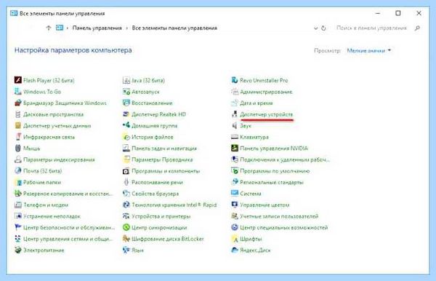Screen dimensions: 436x281
Task: Open Устранение неполадок link
Action: point(52,216)
